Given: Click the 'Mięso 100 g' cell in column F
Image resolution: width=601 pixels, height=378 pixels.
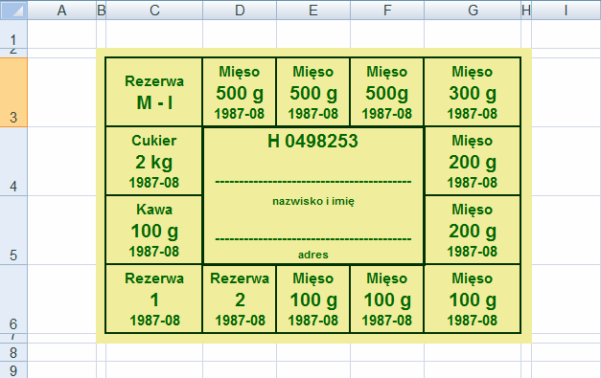Looking at the screenshot, I should tap(386, 299).
